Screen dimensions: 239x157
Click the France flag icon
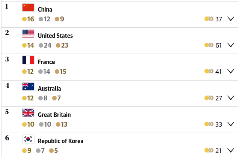(28, 60)
